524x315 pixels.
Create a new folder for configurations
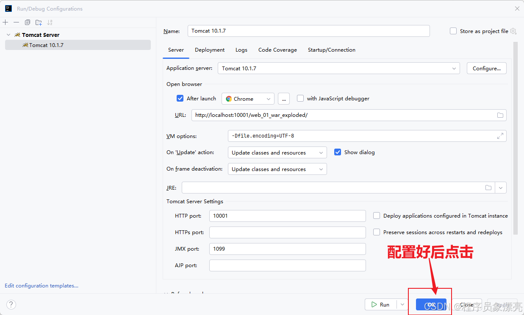[39, 22]
